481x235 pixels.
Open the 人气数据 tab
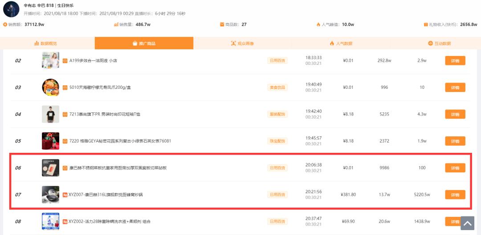(341, 44)
